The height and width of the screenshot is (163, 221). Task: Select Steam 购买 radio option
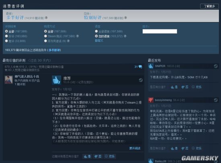tap(45, 36)
